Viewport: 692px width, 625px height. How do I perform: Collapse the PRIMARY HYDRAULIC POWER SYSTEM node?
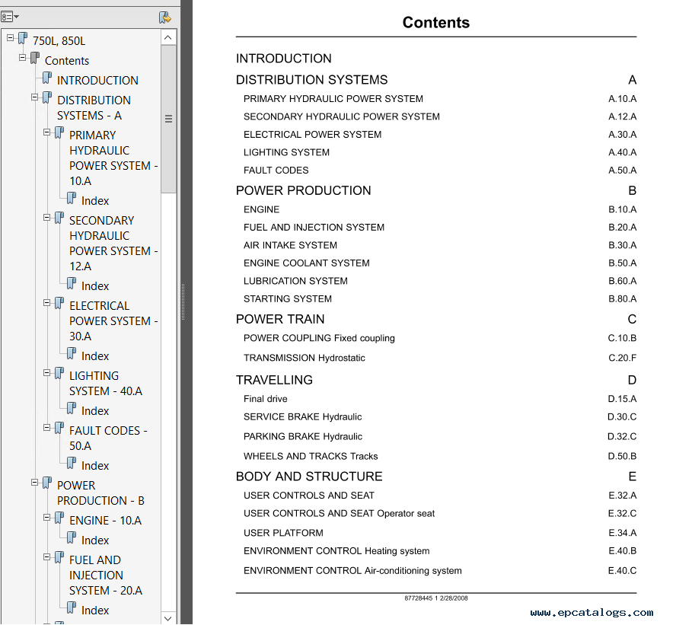tap(46, 132)
